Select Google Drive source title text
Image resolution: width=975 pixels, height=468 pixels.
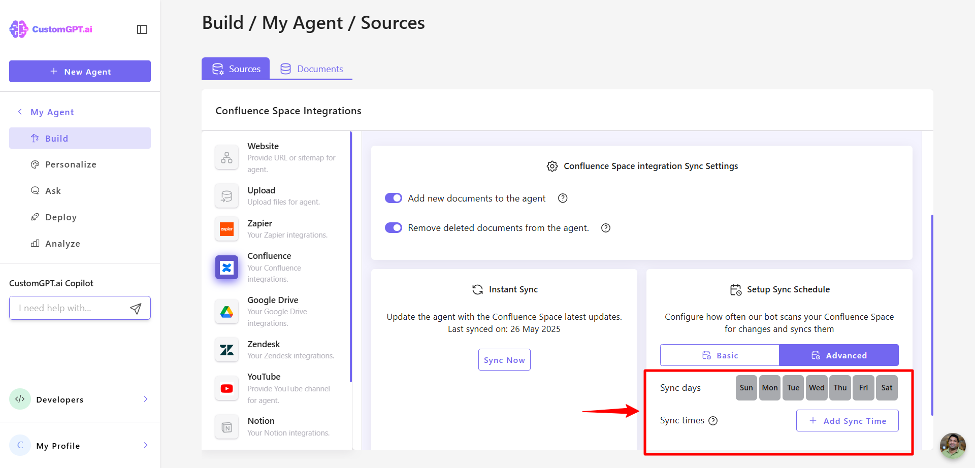point(273,300)
